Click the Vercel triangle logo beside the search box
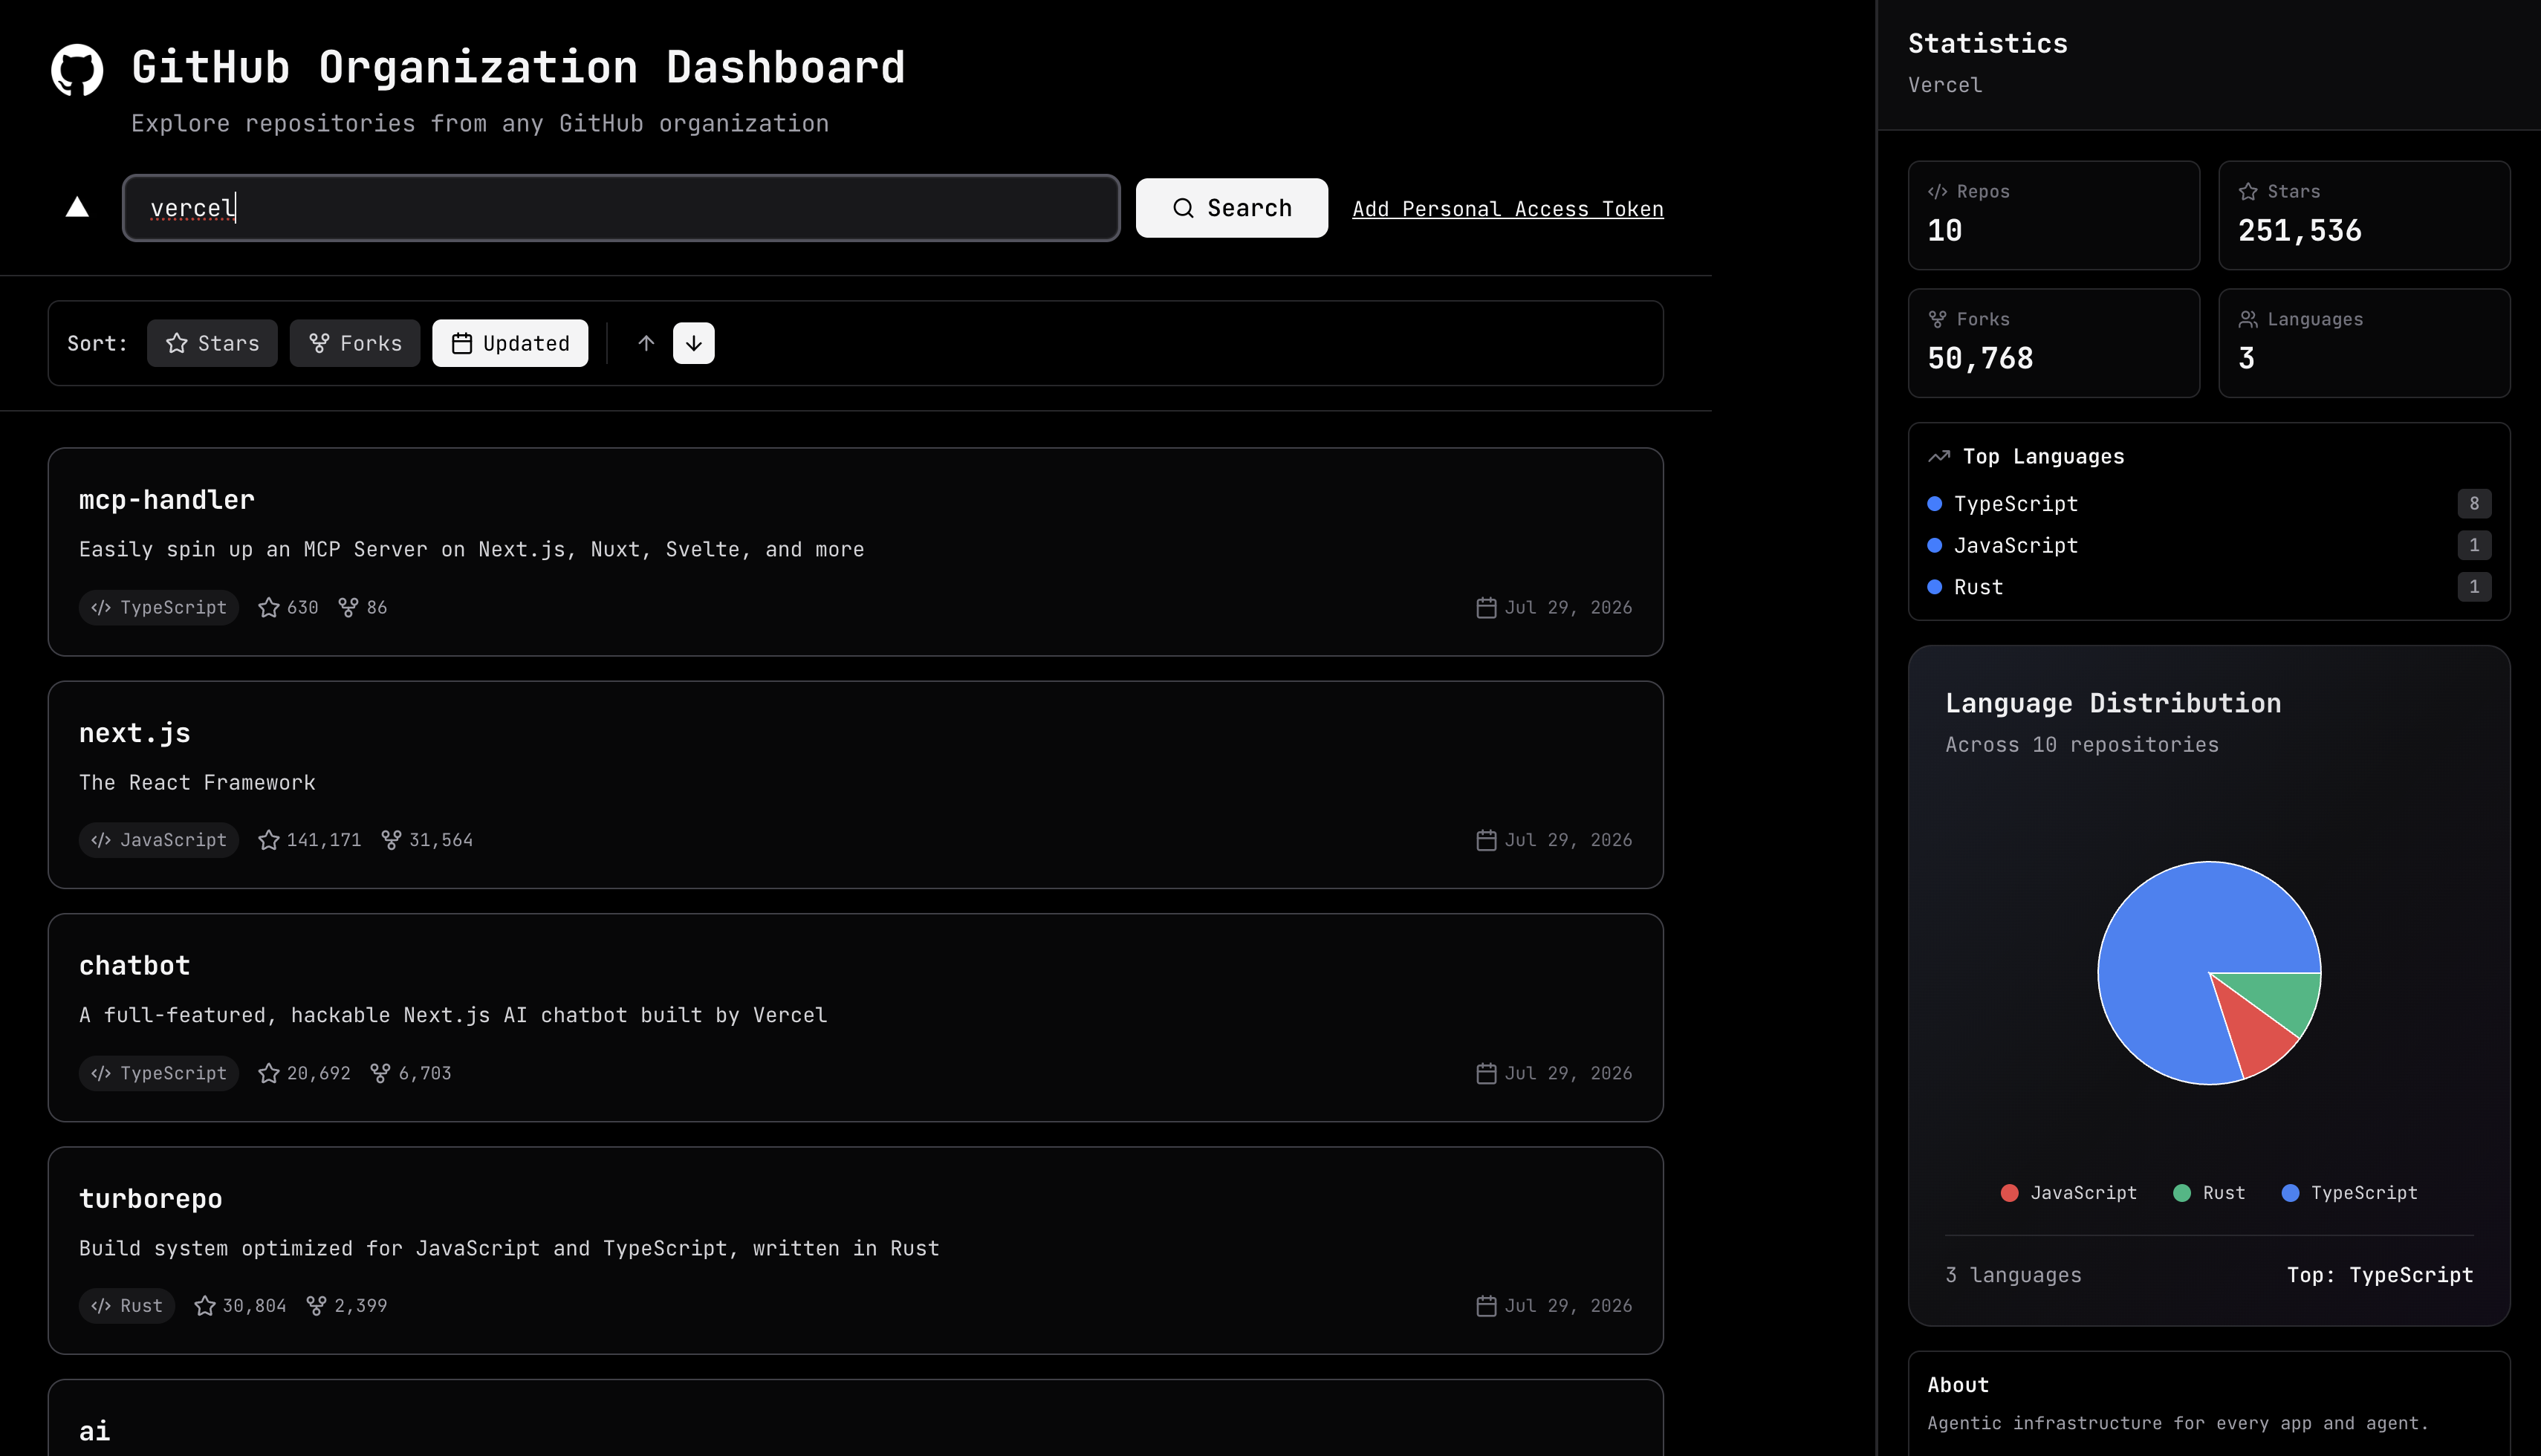This screenshot has width=2541, height=1456. pos(77,207)
